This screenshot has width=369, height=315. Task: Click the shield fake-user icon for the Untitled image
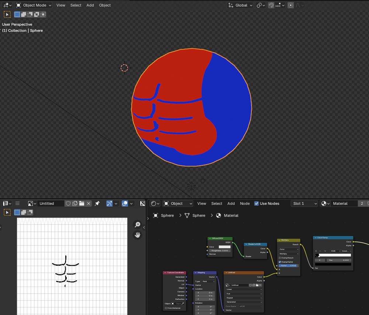click(x=68, y=204)
